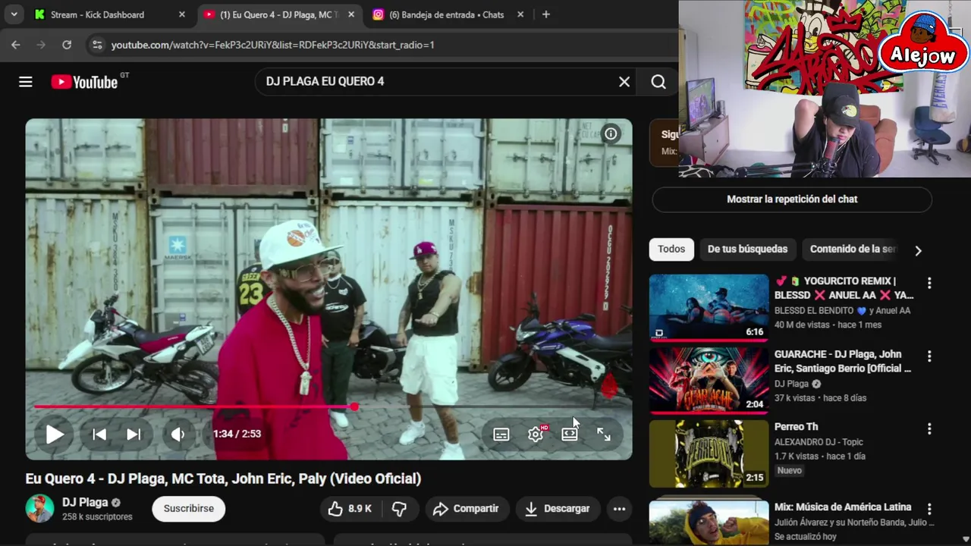Open Mix: Música de América Latina thumbnail

(709, 522)
